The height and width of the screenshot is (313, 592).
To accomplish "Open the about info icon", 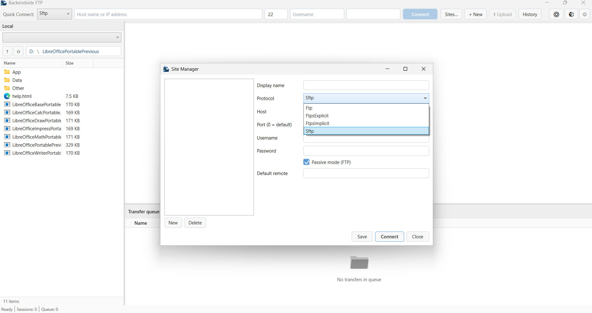I will click(x=585, y=14).
